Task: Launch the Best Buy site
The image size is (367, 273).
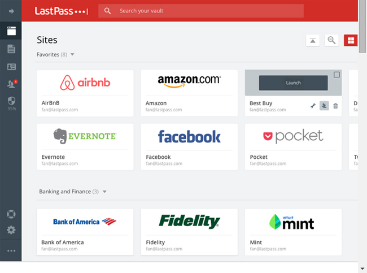Action: click(293, 83)
